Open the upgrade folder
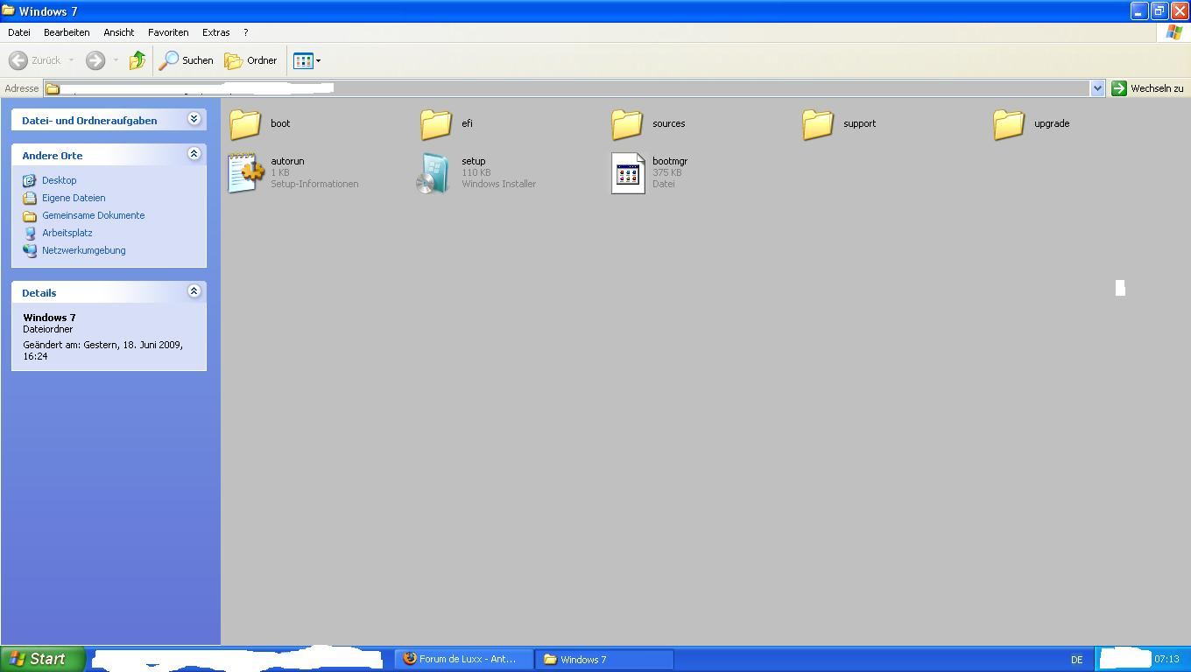 pos(1032,123)
